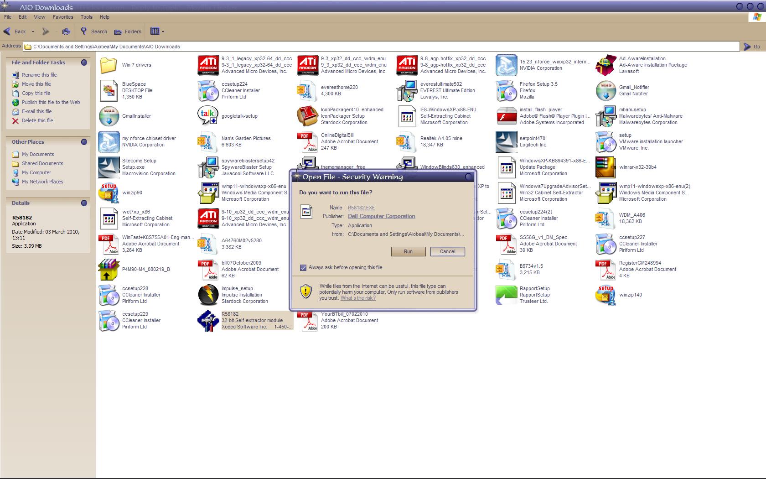Image resolution: width=766 pixels, height=479 pixels.
Task: Select the winzip90 setup icon
Action: point(109,193)
